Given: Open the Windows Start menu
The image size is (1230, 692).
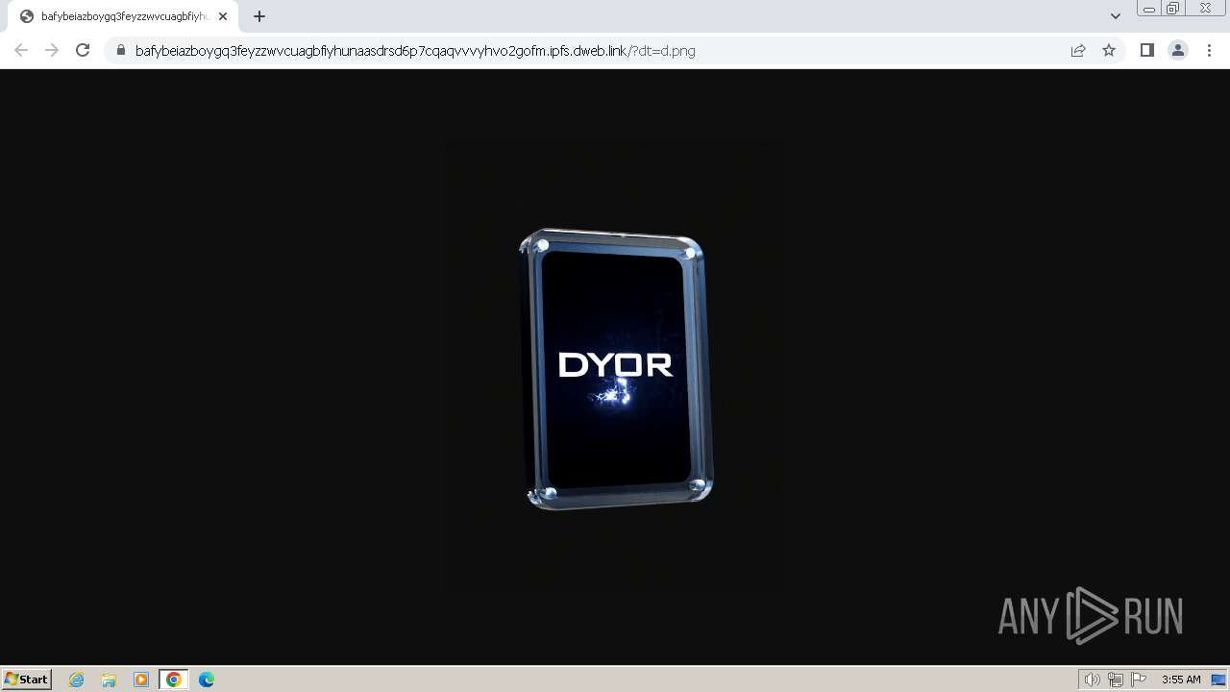Looking at the screenshot, I should click(x=27, y=679).
